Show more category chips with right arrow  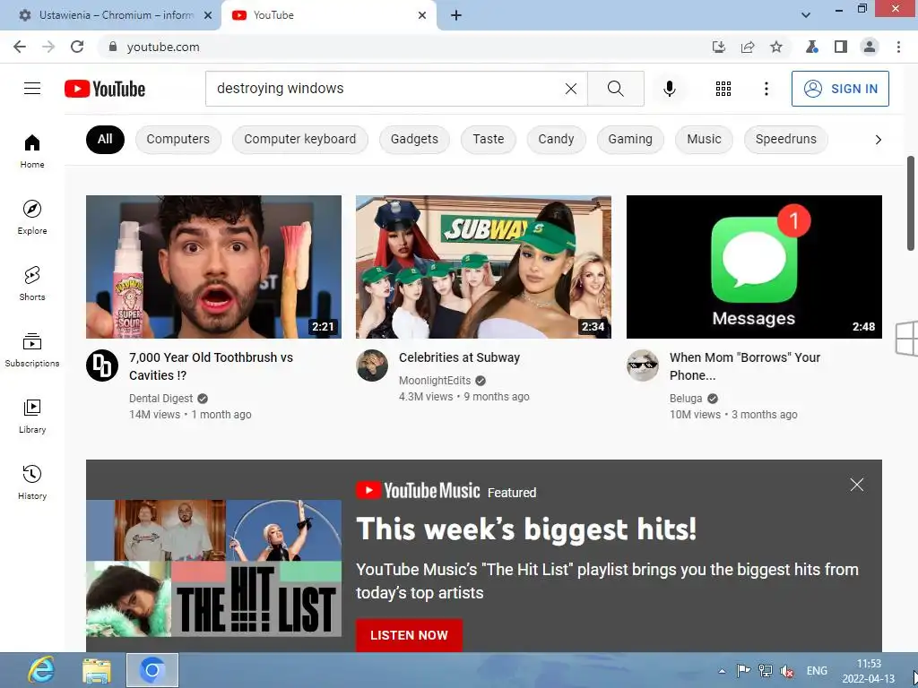coord(878,139)
